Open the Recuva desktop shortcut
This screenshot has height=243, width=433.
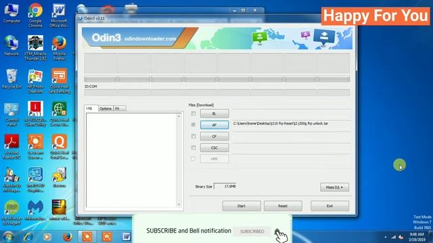click(x=59, y=178)
